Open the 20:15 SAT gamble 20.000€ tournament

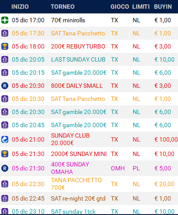click(79, 73)
